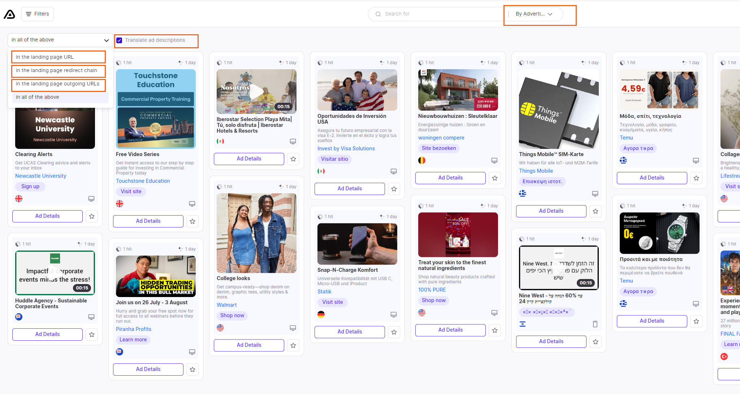The height and width of the screenshot is (394, 740).
Task: Open the Things Mobile SIM chip image
Action: [559, 109]
